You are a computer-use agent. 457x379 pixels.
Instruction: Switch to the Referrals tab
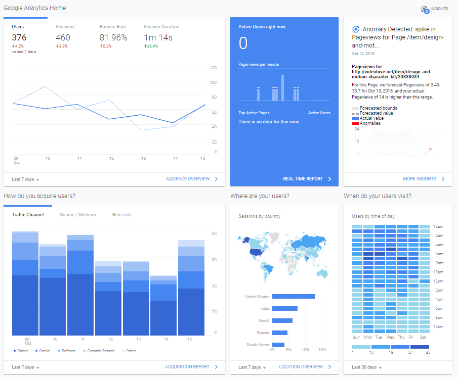(x=121, y=215)
